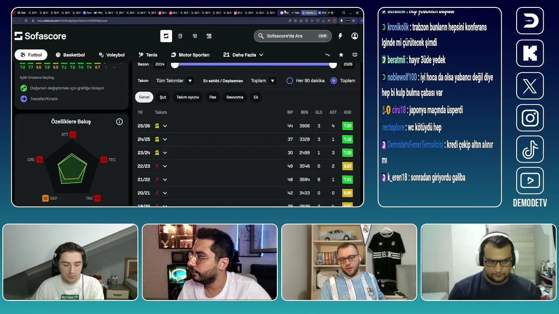Open the YouTube icon in sidebar
The height and width of the screenshot is (314, 559).
point(530,181)
